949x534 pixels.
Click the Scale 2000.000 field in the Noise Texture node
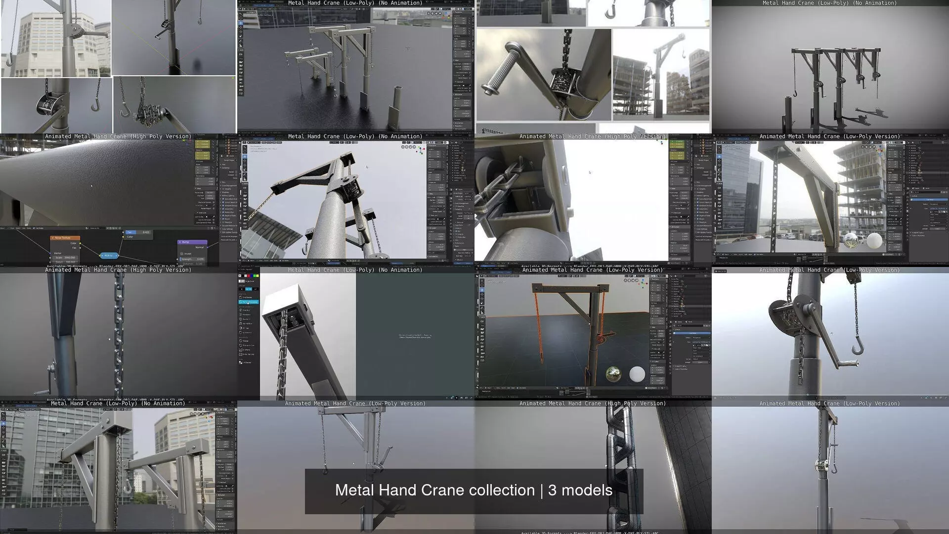[x=65, y=258]
